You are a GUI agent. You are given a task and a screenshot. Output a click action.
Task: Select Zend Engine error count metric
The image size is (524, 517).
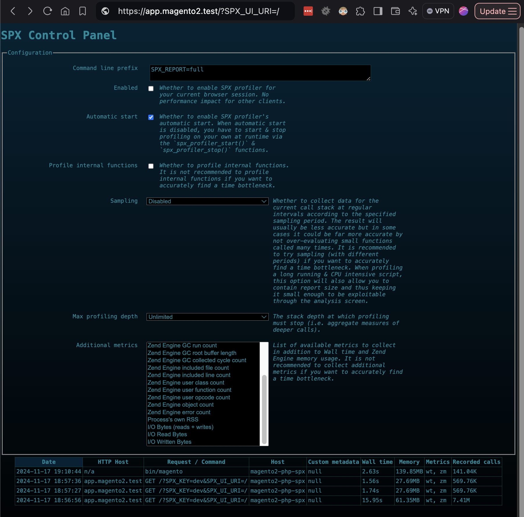coord(179,412)
